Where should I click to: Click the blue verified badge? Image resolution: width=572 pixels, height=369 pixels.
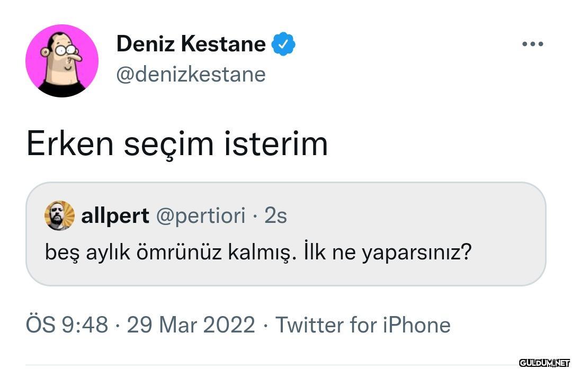[283, 44]
